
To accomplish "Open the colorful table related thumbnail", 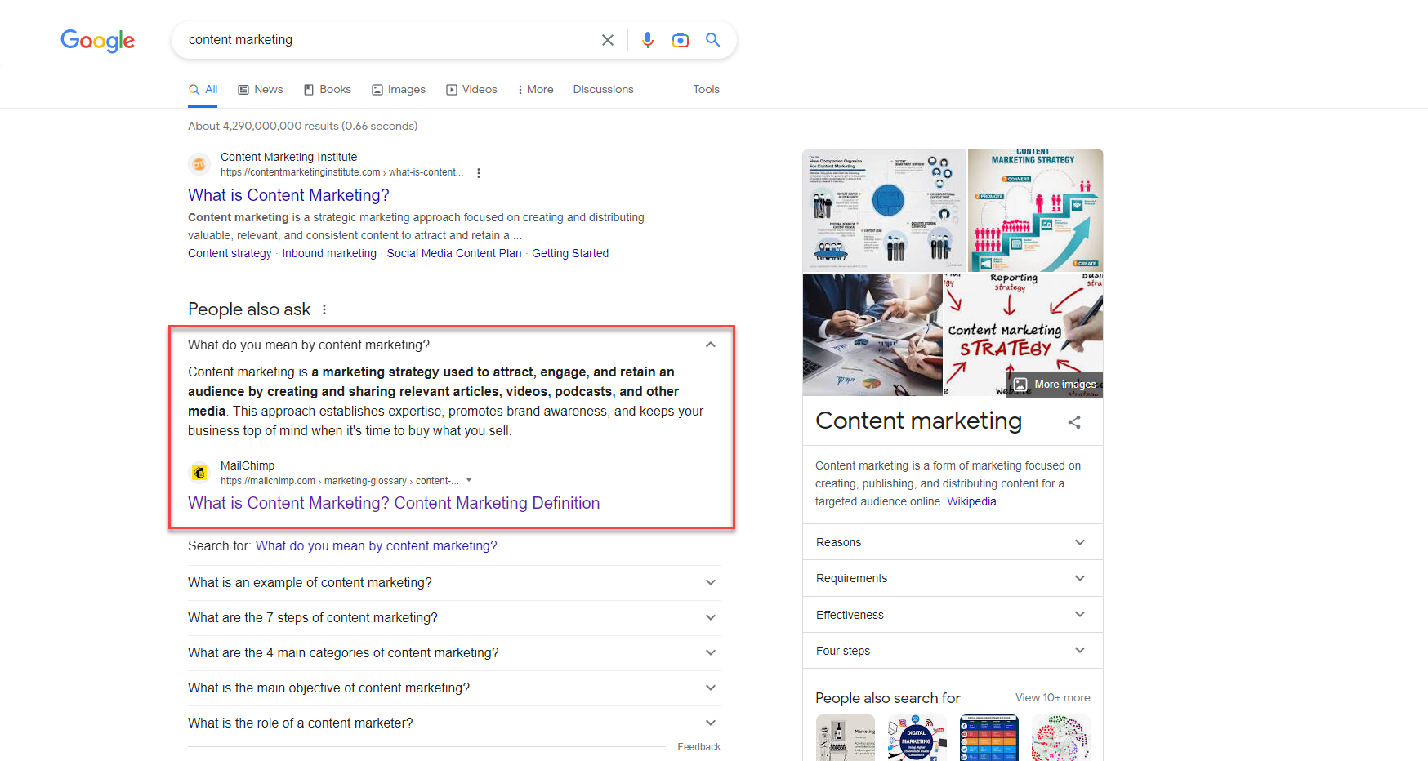I will coord(988,738).
